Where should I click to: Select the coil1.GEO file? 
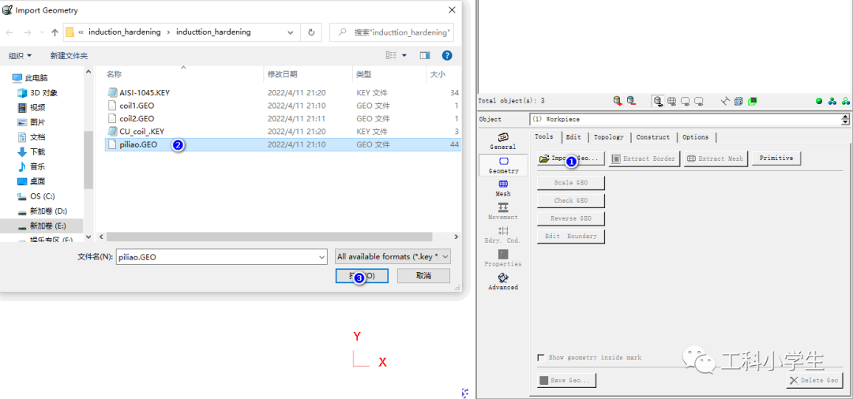(x=137, y=106)
